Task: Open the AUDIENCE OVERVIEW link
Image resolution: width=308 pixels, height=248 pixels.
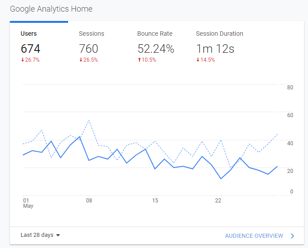Action: [x=254, y=235]
